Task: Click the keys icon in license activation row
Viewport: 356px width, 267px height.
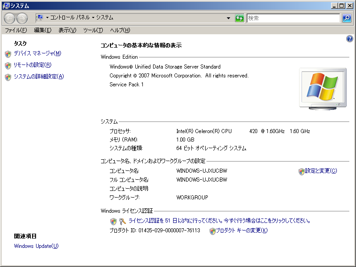Action: [x=123, y=221]
